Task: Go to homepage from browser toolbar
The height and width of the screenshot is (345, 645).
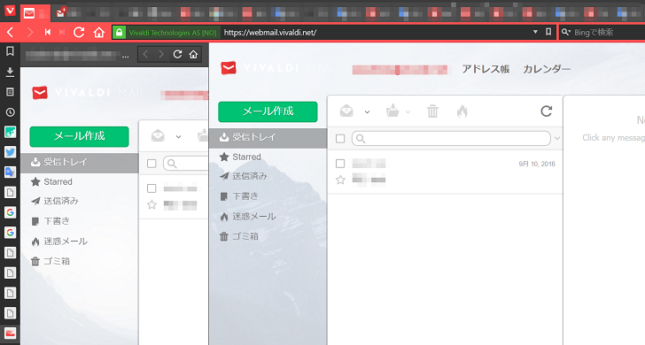Action: [x=98, y=32]
